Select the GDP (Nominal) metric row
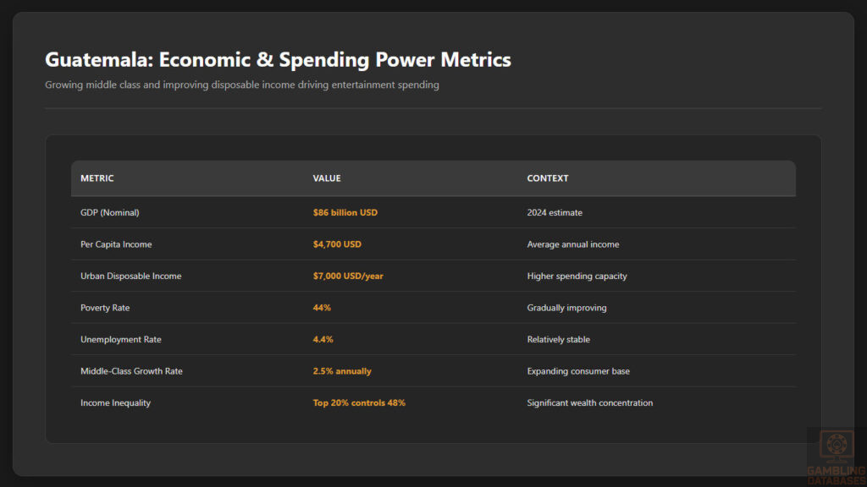The image size is (867, 487). [110, 212]
